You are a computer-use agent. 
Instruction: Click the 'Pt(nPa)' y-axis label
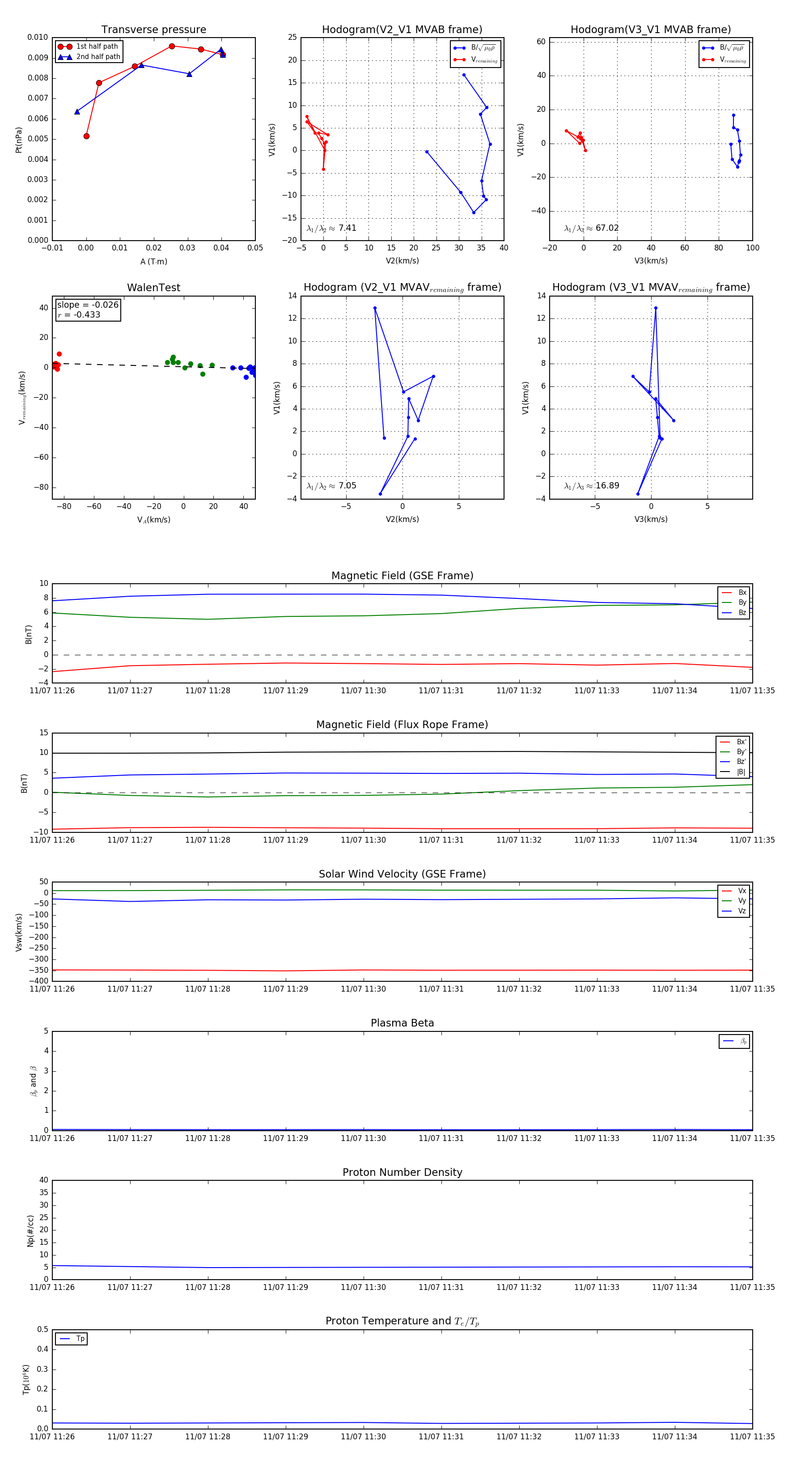[19, 139]
